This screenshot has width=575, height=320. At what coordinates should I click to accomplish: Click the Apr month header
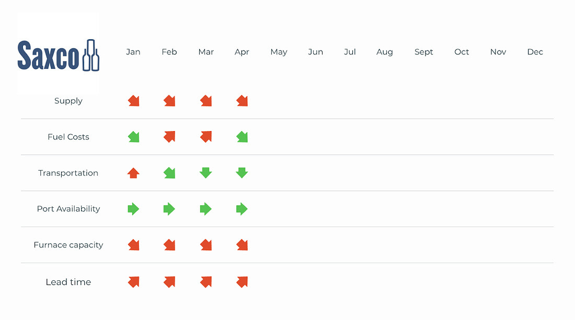click(242, 52)
